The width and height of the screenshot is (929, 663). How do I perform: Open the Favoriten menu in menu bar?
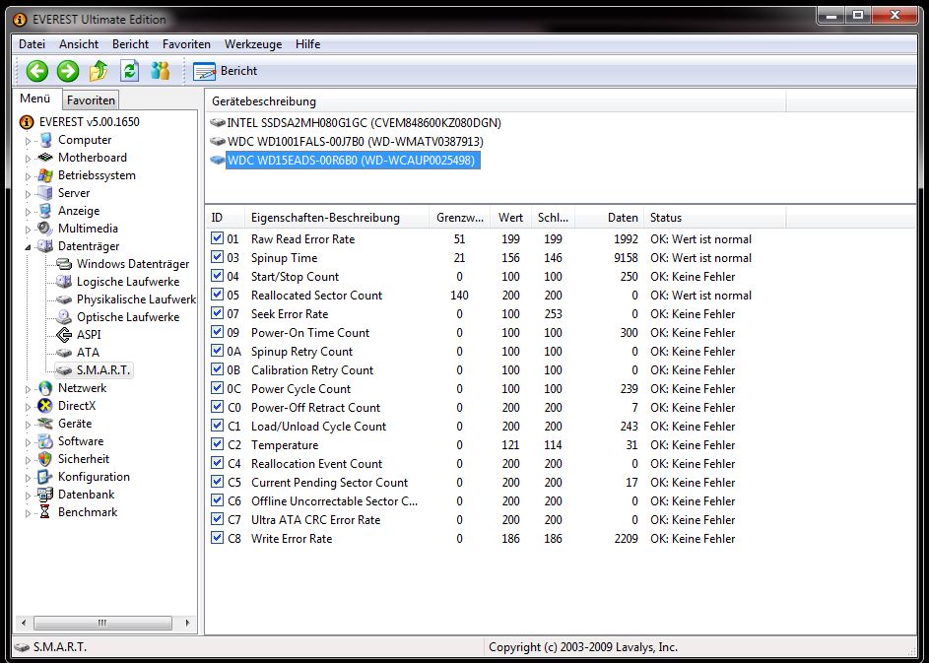(186, 44)
